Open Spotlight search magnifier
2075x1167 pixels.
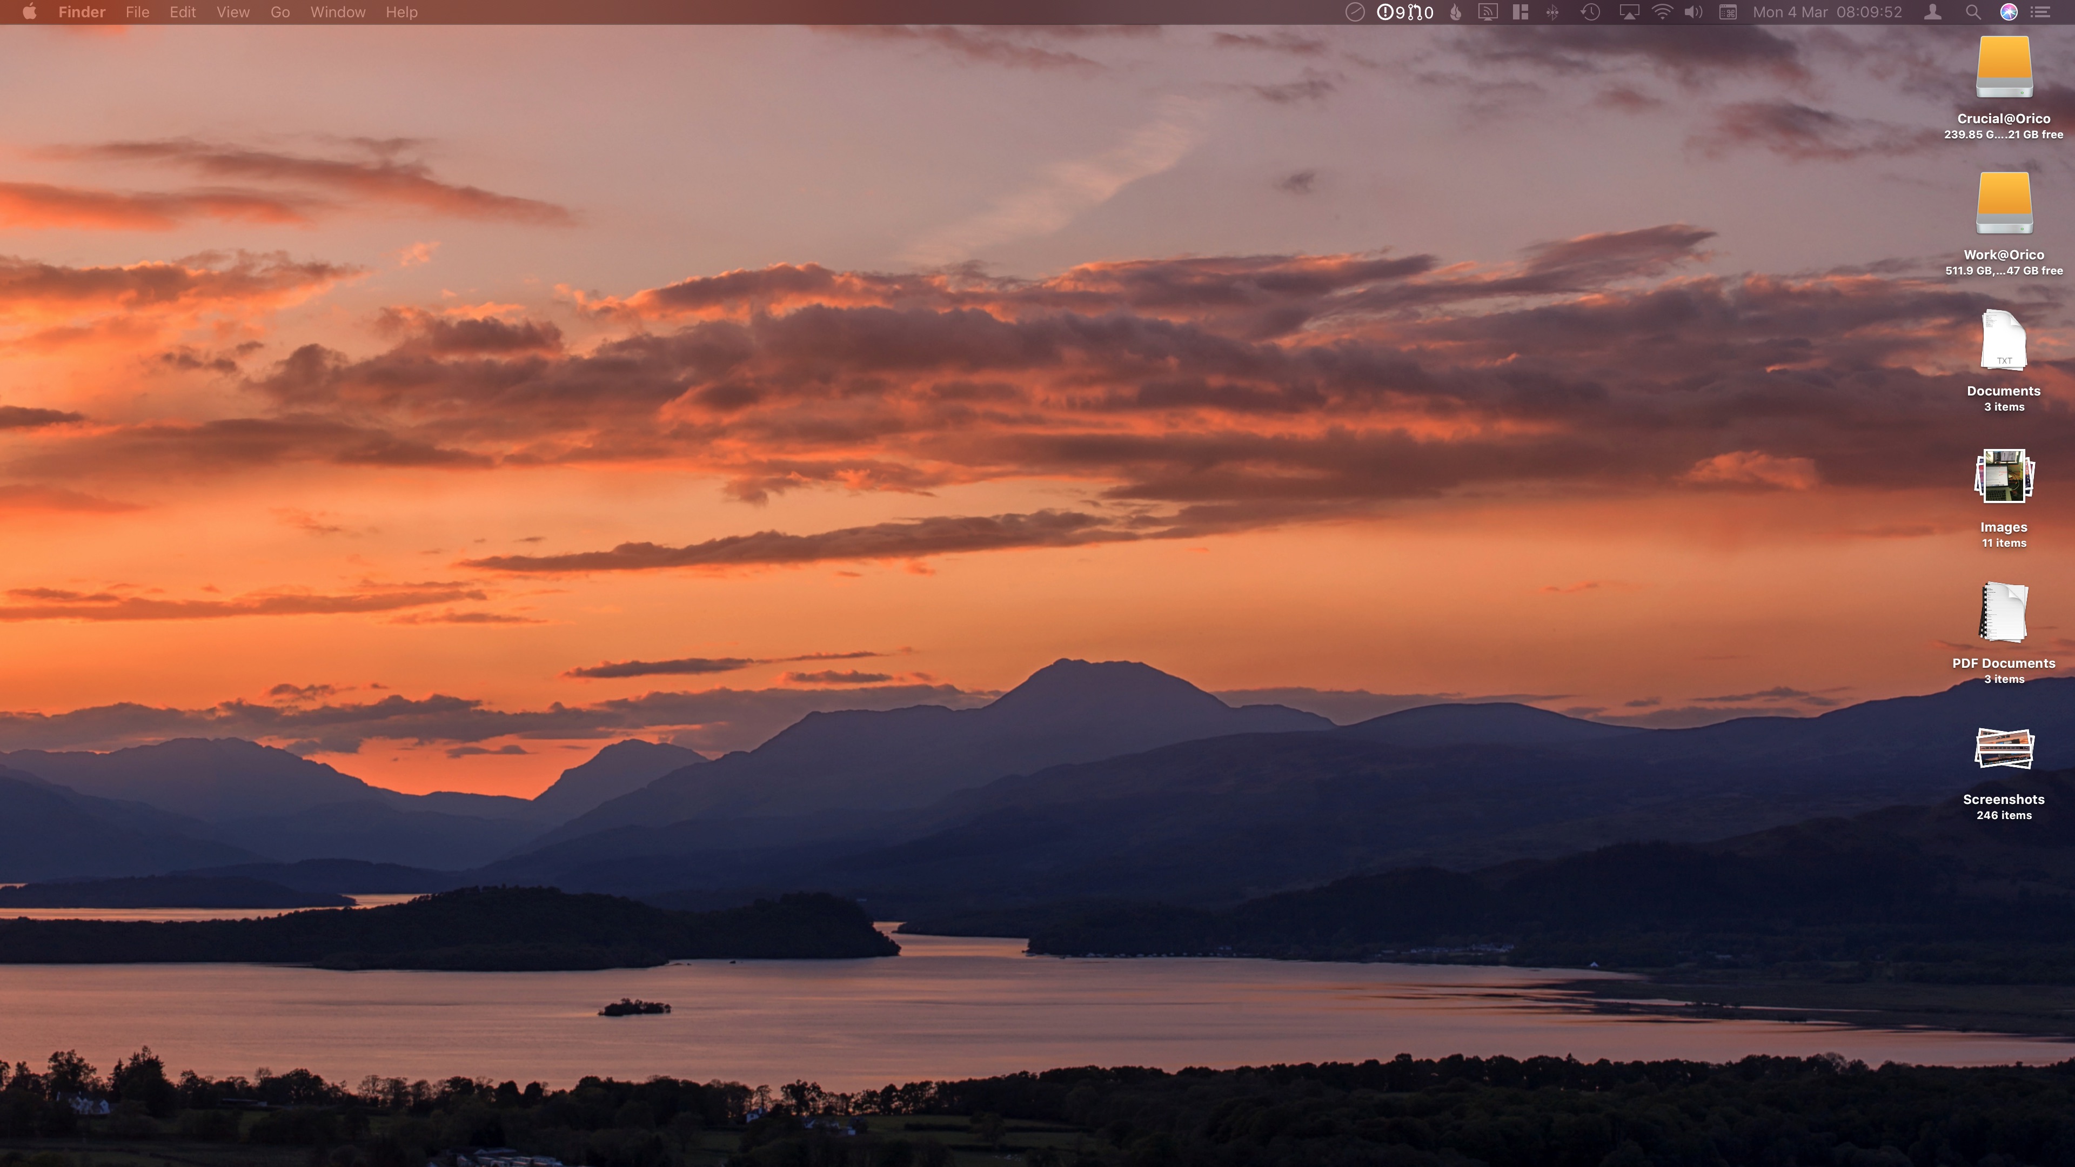coord(1973,12)
